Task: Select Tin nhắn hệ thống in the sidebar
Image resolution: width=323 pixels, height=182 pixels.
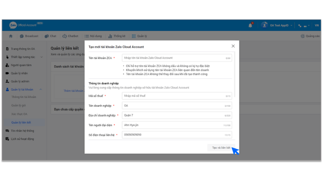Action: (x=23, y=131)
